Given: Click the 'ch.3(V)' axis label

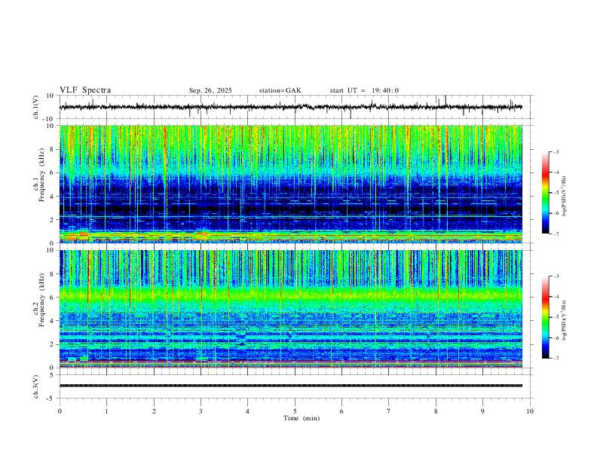Looking at the screenshot, I should pyautogui.click(x=36, y=386).
